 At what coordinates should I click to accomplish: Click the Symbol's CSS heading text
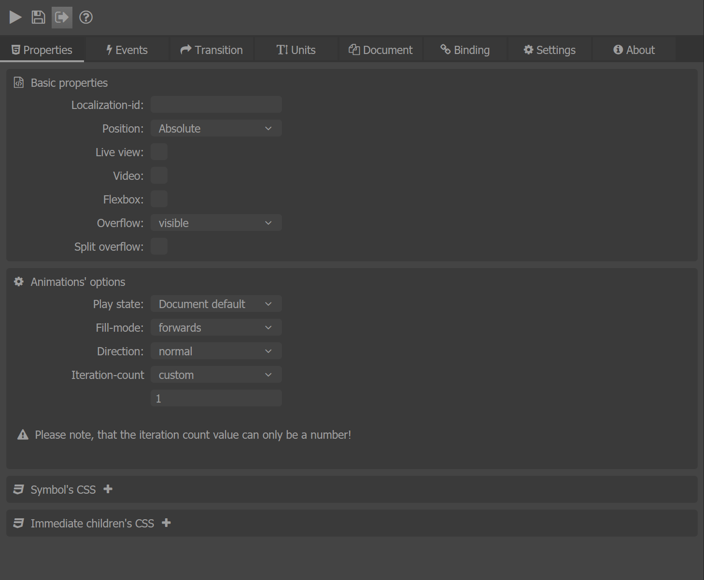[x=63, y=490]
